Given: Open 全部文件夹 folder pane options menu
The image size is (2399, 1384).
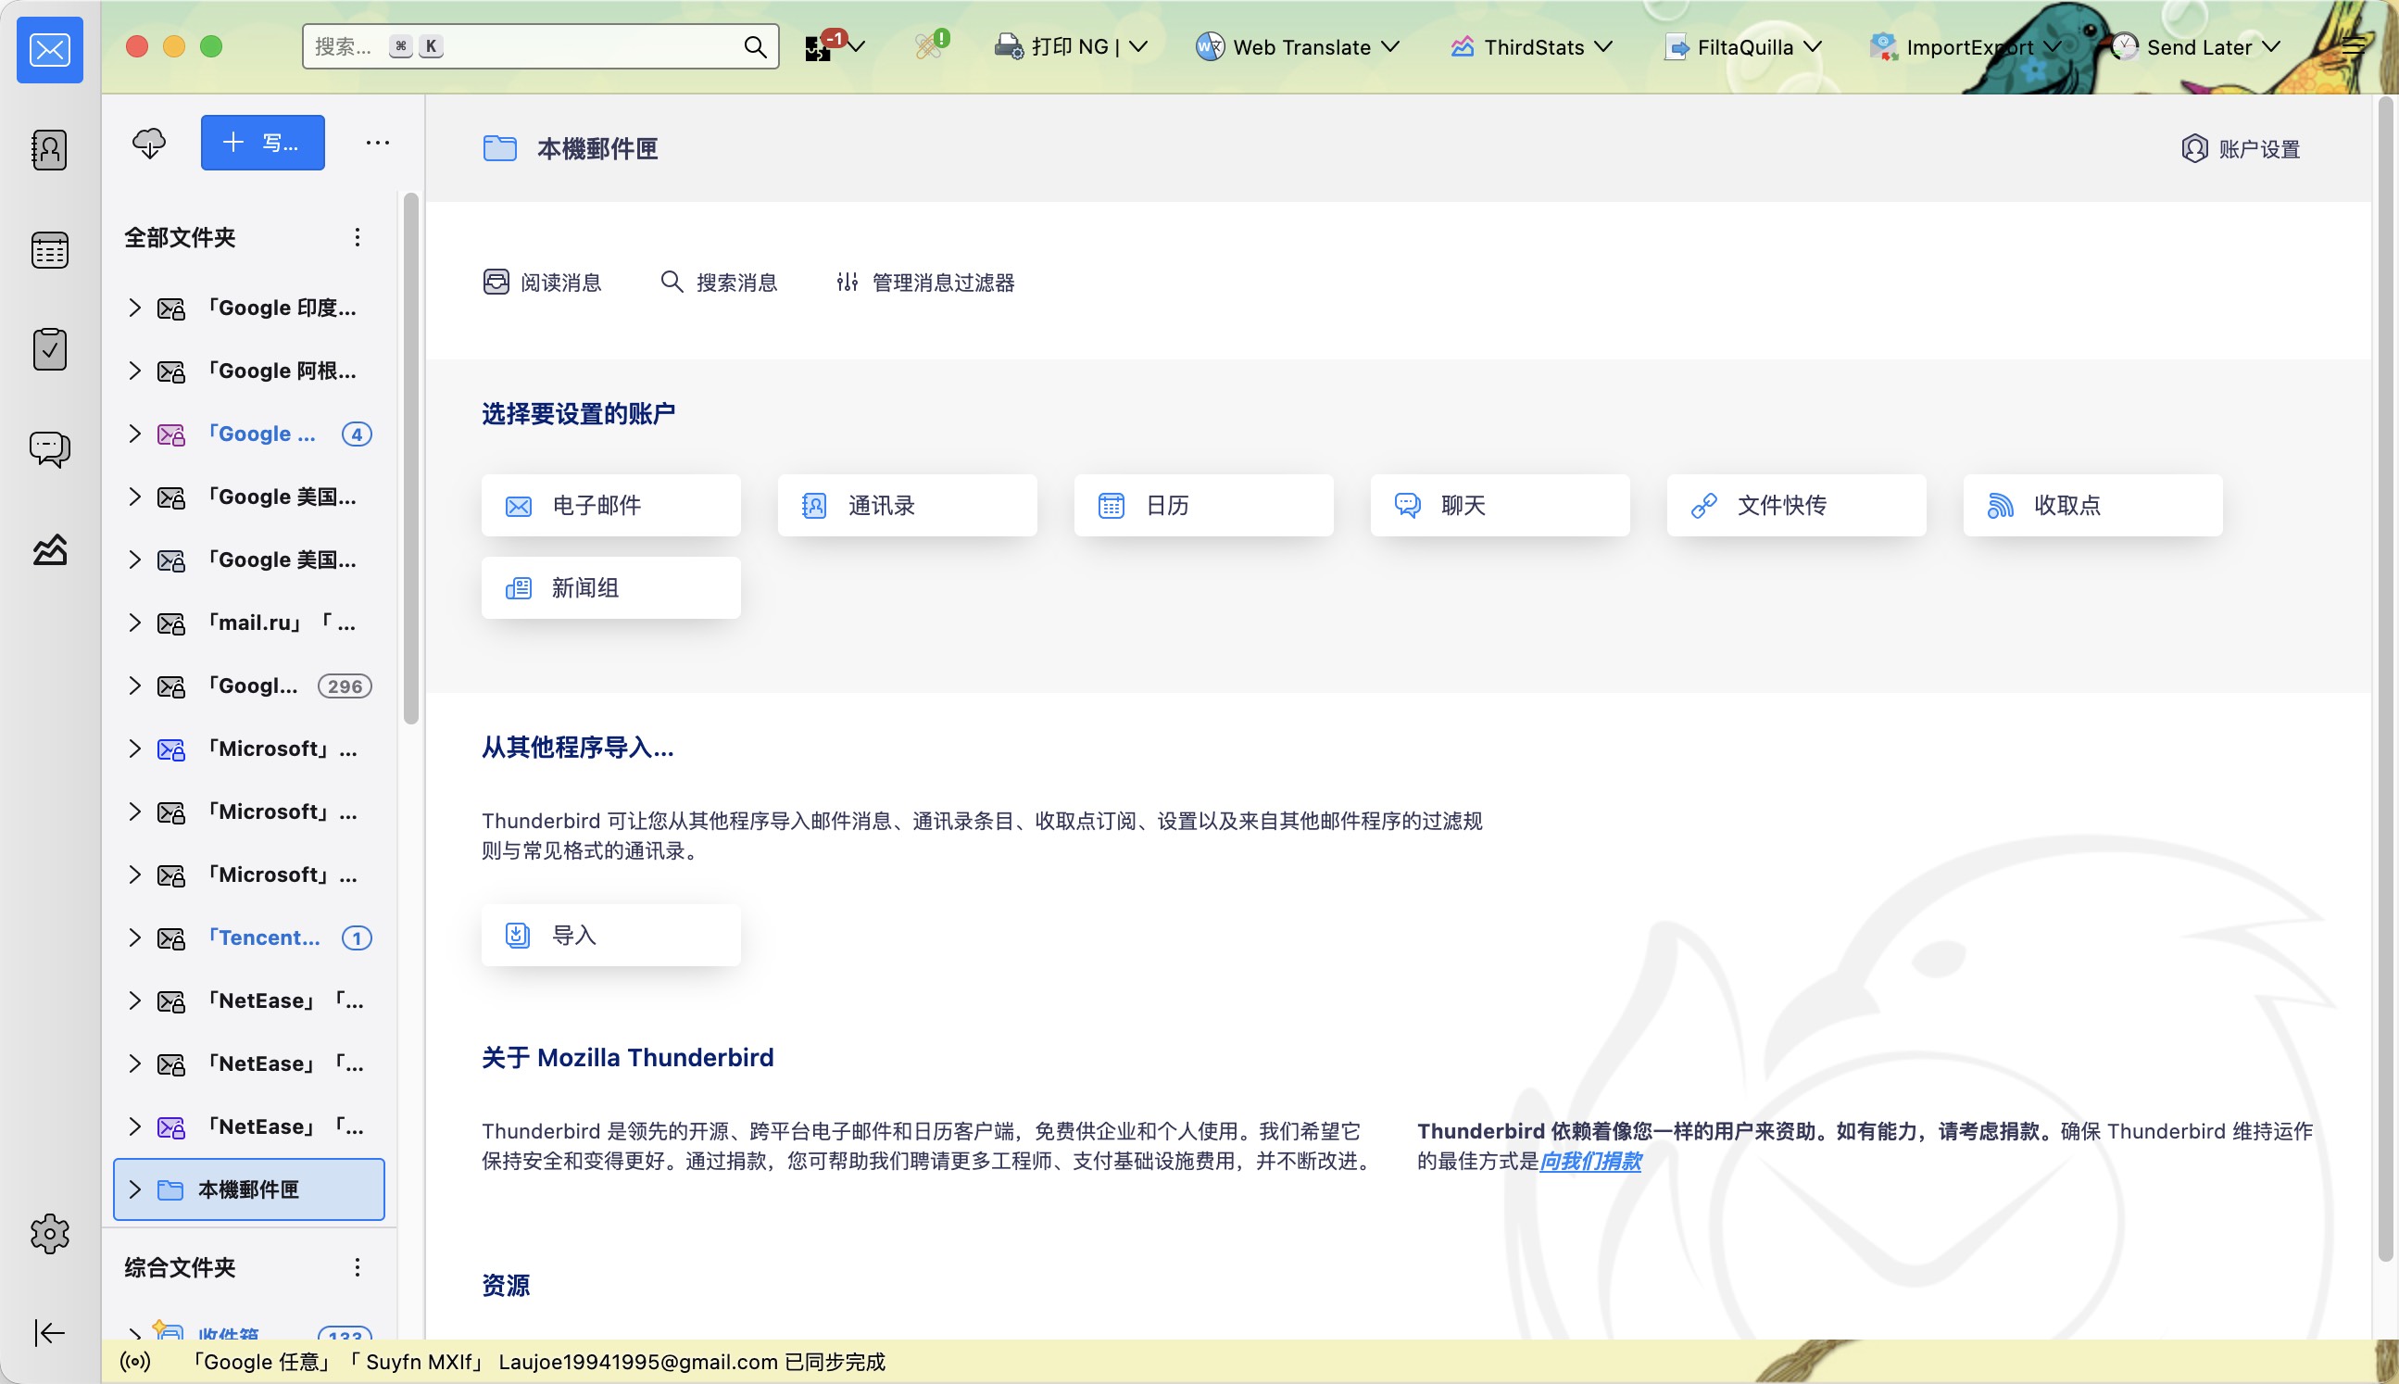Looking at the screenshot, I should coord(358,236).
